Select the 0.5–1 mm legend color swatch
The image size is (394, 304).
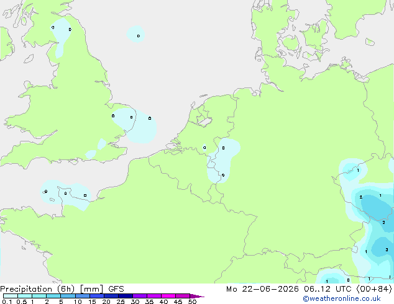click(25, 296)
